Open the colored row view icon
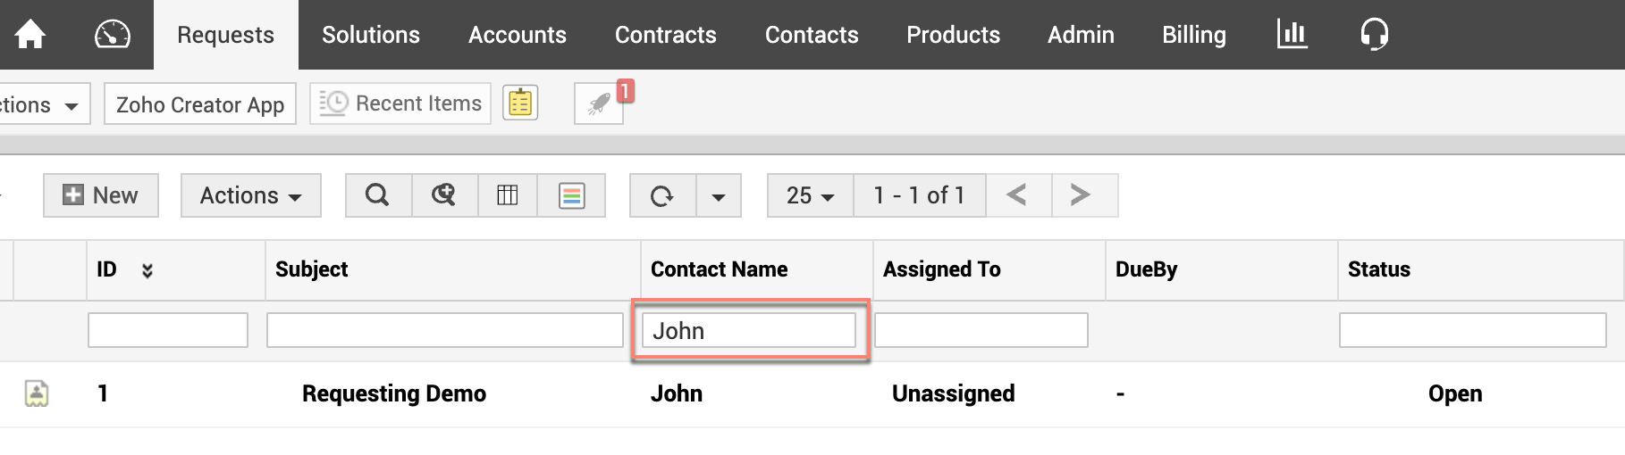This screenshot has height=455, width=1625. [571, 195]
